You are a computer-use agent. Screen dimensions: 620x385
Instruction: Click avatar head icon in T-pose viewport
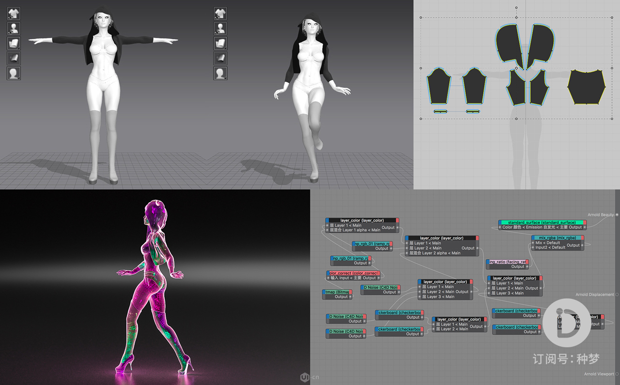pyautogui.click(x=14, y=74)
